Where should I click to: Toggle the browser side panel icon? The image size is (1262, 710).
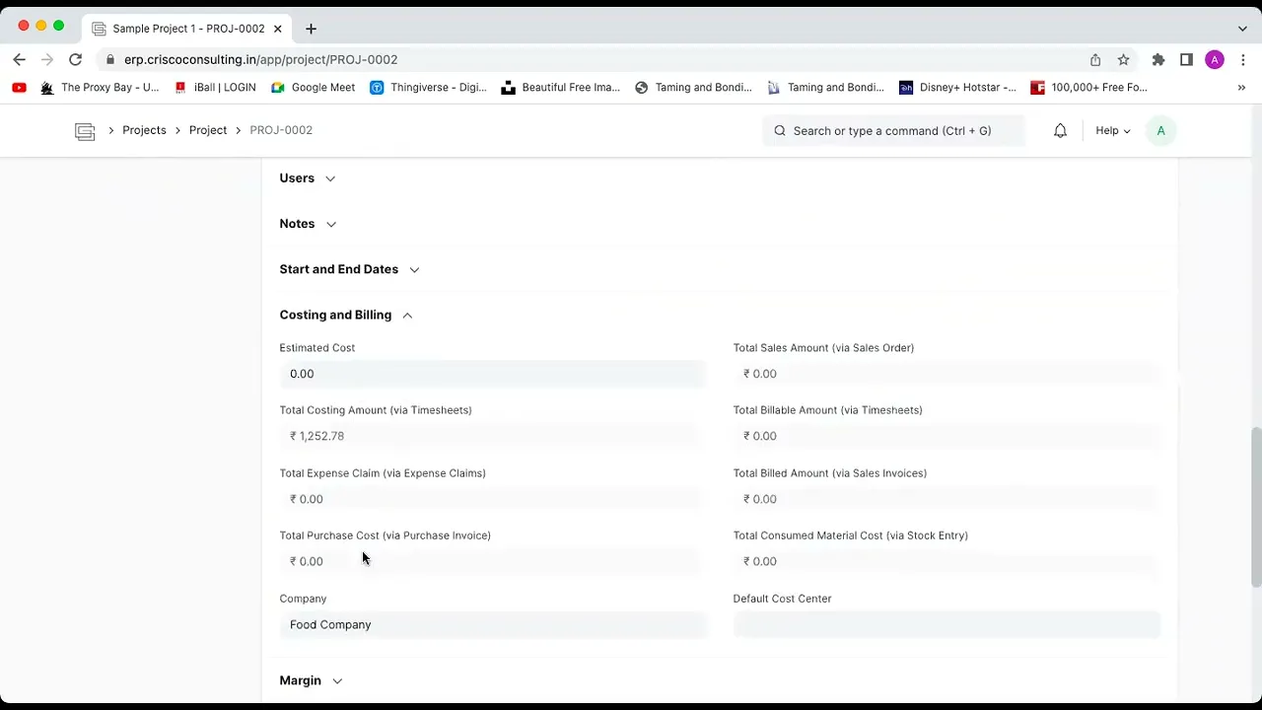(1186, 59)
